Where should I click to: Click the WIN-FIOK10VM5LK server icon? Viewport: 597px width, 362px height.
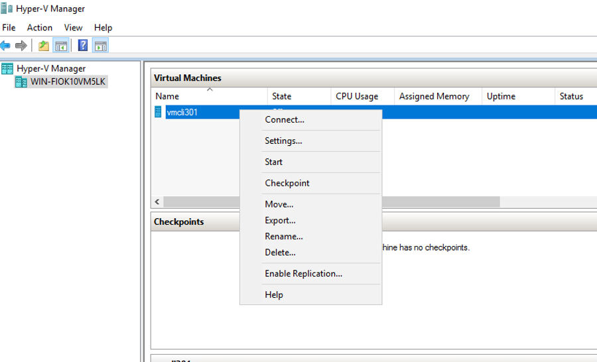point(21,82)
